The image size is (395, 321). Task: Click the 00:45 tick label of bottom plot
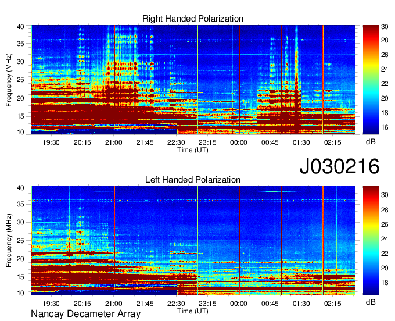pyautogui.click(x=270, y=304)
